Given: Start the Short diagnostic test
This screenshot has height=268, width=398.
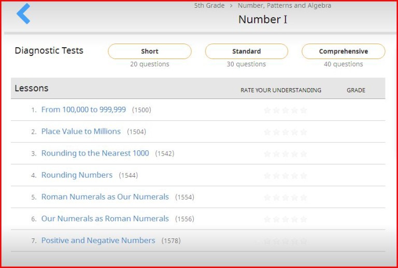Looking at the screenshot, I should tap(150, 51).
